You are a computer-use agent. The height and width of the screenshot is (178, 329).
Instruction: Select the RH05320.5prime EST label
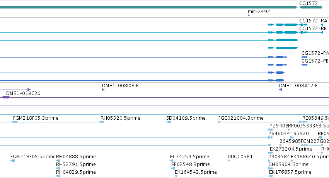121,118
